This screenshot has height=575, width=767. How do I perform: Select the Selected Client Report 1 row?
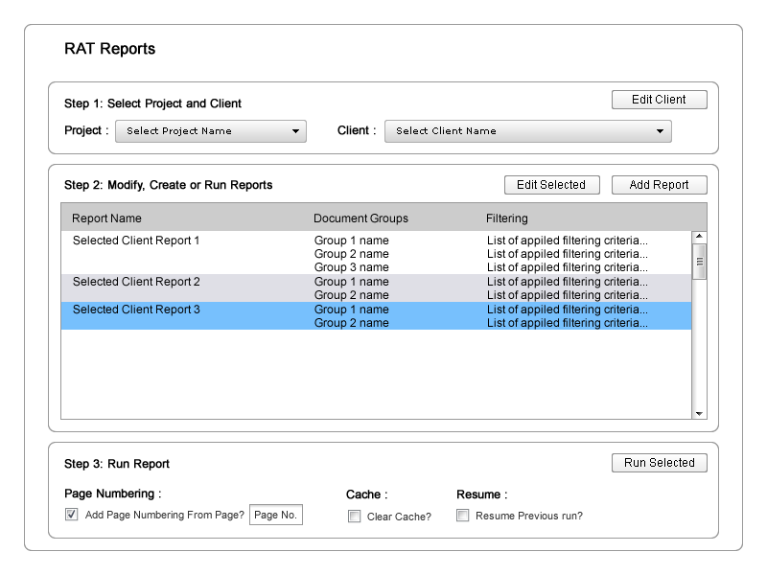point(136,241)
